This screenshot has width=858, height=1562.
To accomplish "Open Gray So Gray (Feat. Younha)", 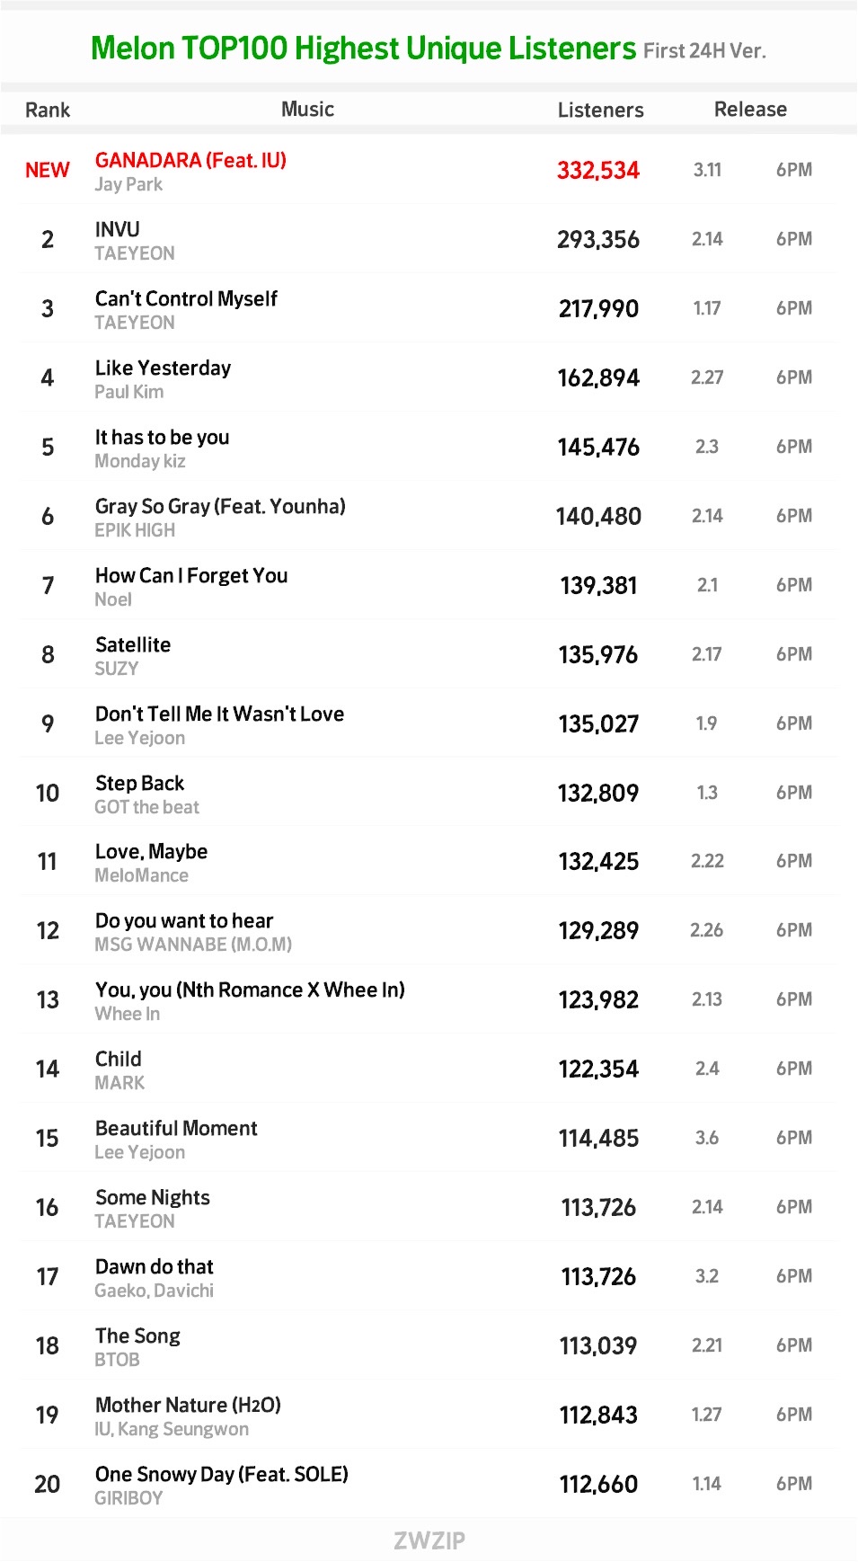I will 220,506.
